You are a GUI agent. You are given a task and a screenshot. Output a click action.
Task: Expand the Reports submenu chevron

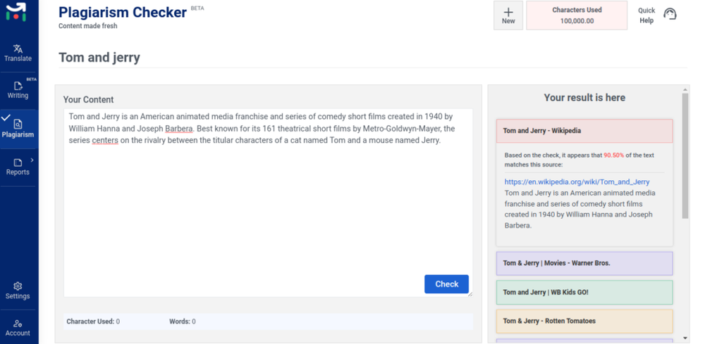pos(32,160)
